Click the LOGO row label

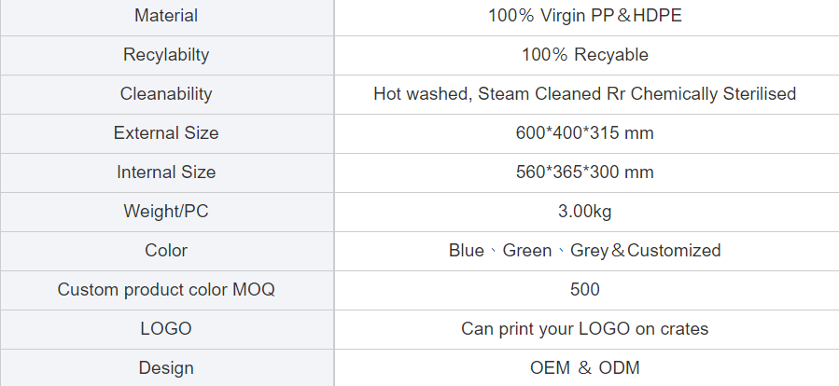tap(166, 328)
